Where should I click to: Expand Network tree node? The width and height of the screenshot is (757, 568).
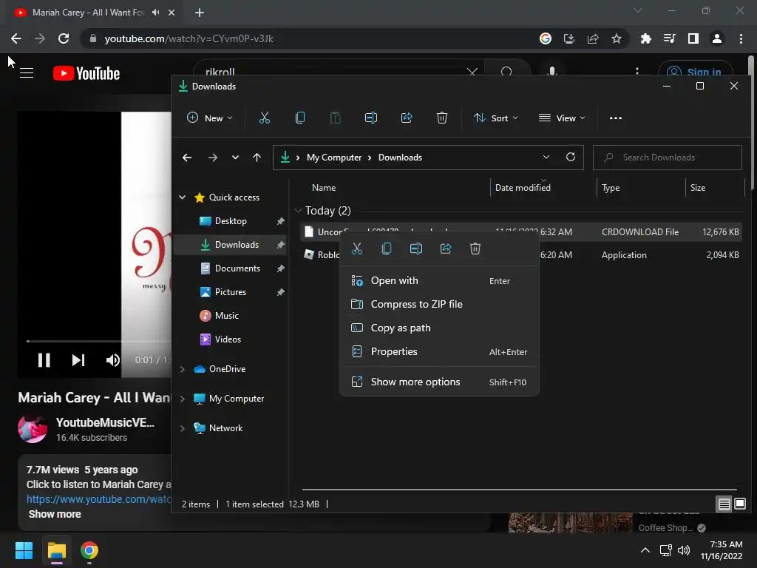[x=182, y=428]
